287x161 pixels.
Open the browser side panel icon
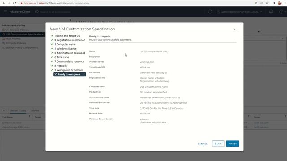[274, 3]
